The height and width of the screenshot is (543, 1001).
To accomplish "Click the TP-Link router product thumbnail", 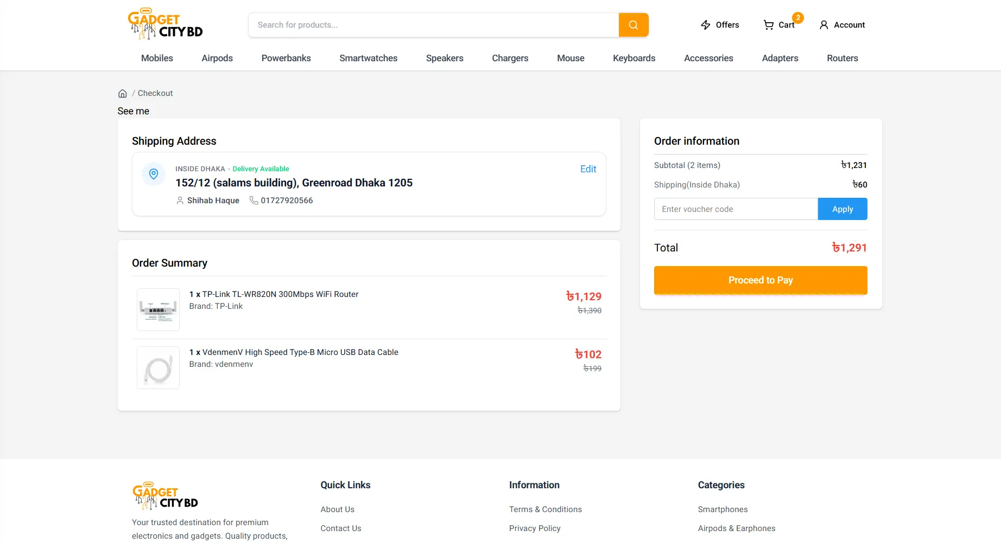I will tap(158, 309).
